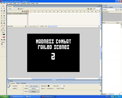Toggle Snap to Objects magnet option

2,44
